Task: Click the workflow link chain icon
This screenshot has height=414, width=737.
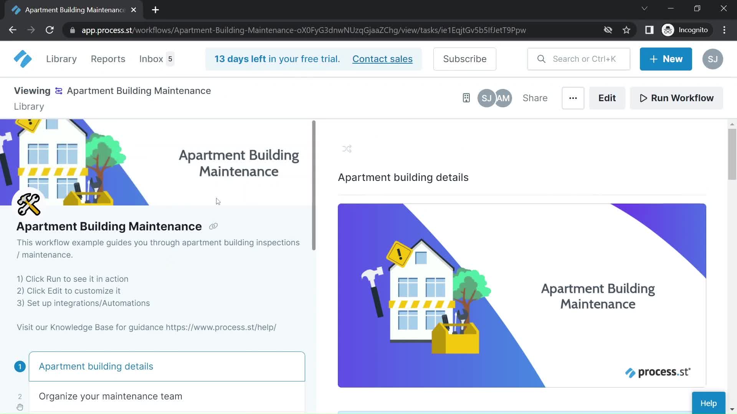Action: pos(213,226)
